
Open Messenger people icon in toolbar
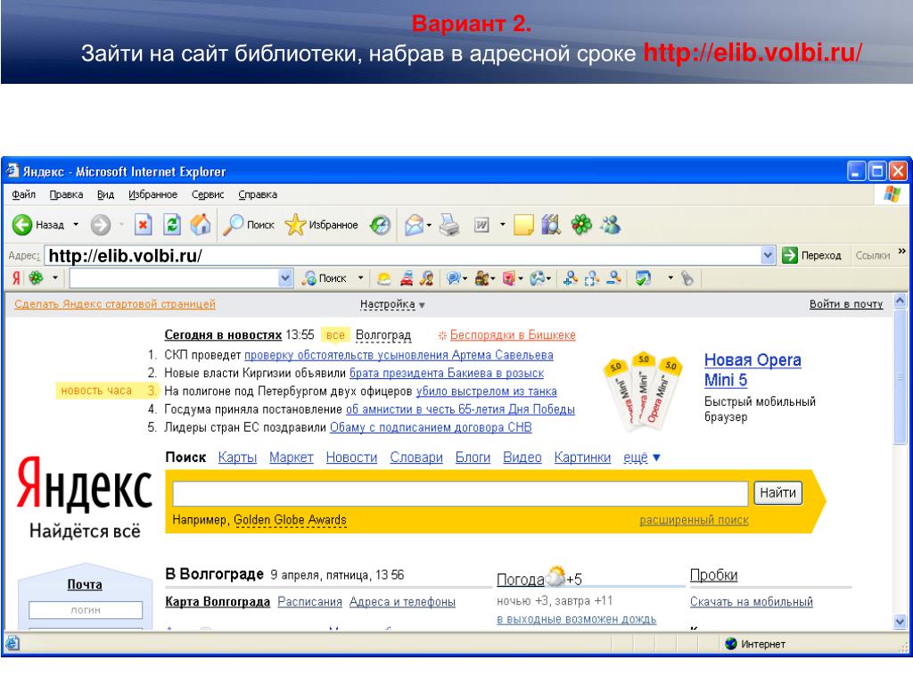click(x=611, y=225)
